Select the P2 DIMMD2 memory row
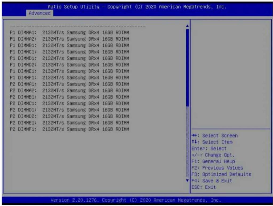Screen dimensions: 273x206 tap(70, 116)
